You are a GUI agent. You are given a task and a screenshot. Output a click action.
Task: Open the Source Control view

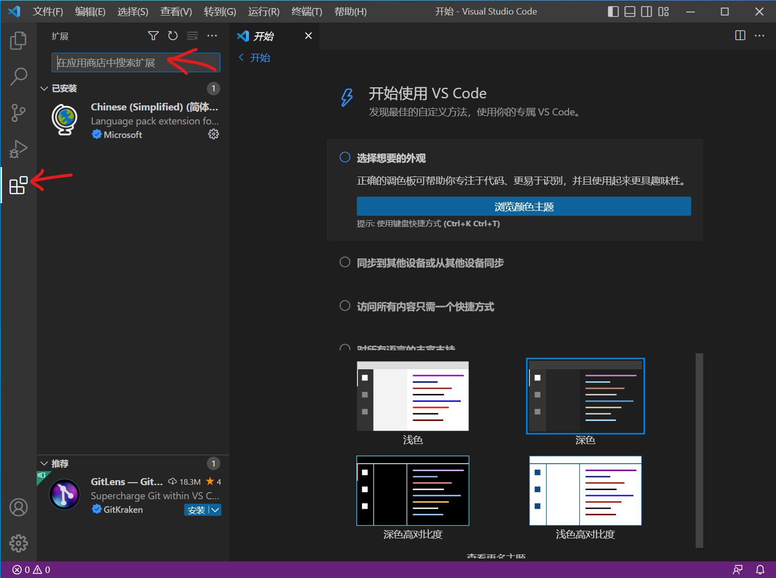click(x=18, y=113)
